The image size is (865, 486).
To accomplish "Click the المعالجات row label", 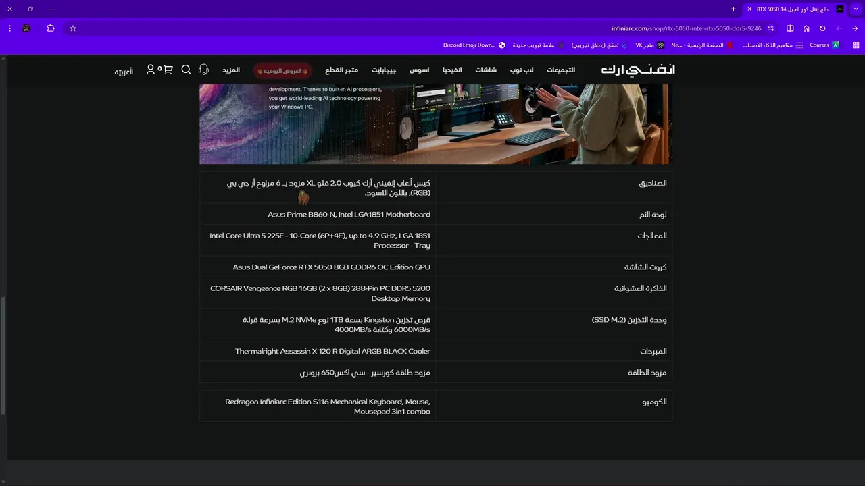I will (x=652, y=236).
